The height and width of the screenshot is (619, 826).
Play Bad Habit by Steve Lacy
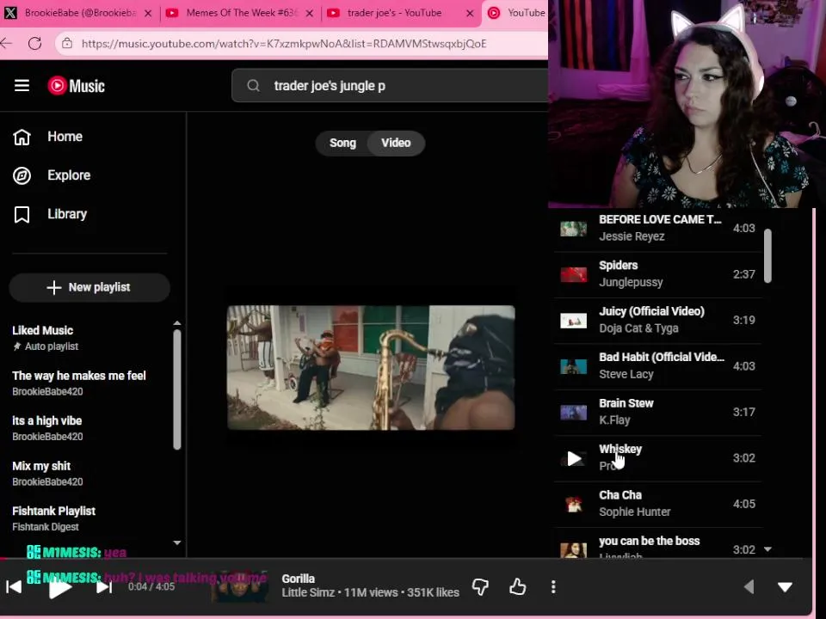(658, 365)
